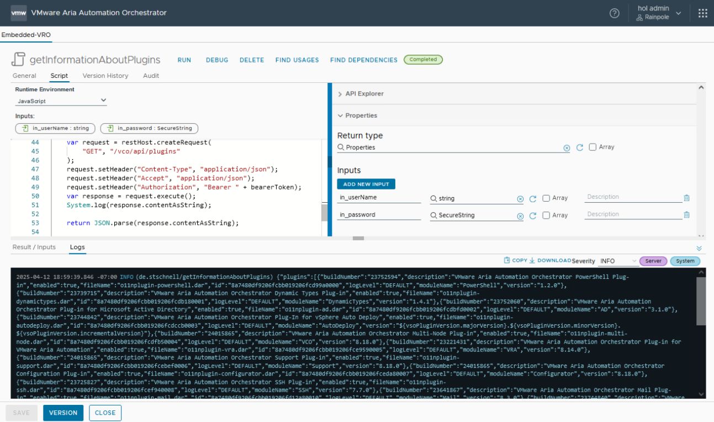The image size is (714, 422).
Task: Click the in_userName input chip icon
Action: coord(25,128)
